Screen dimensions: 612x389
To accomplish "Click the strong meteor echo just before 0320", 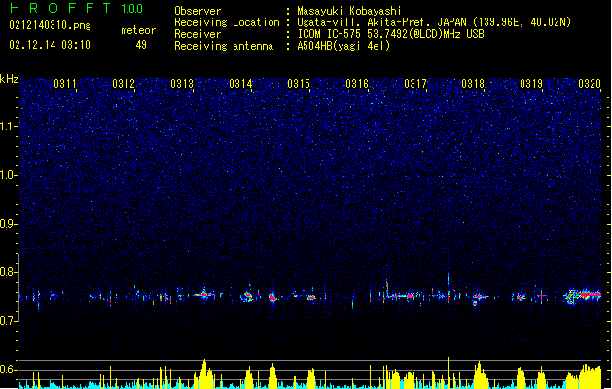I will (x=583, y=296).
